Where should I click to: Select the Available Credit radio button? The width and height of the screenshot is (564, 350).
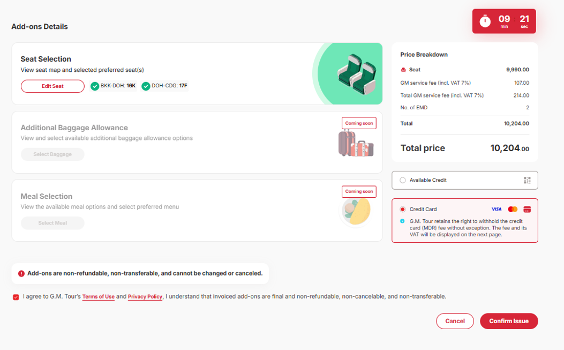click(x=402, y=180)
